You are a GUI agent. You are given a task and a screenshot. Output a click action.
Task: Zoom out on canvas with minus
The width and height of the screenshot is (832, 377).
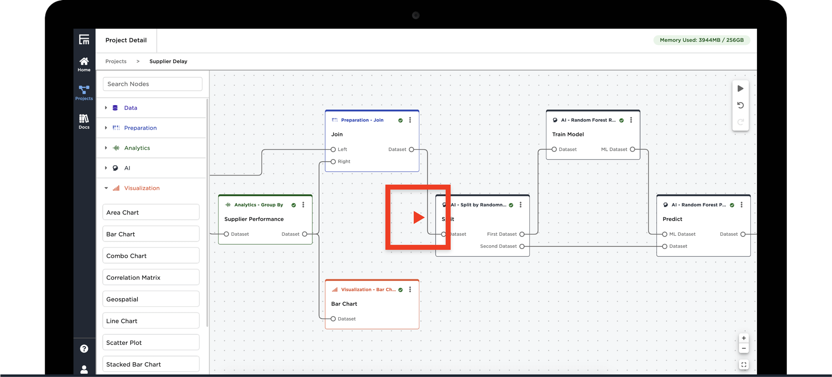pyautogui.click(x=744, y=348)
